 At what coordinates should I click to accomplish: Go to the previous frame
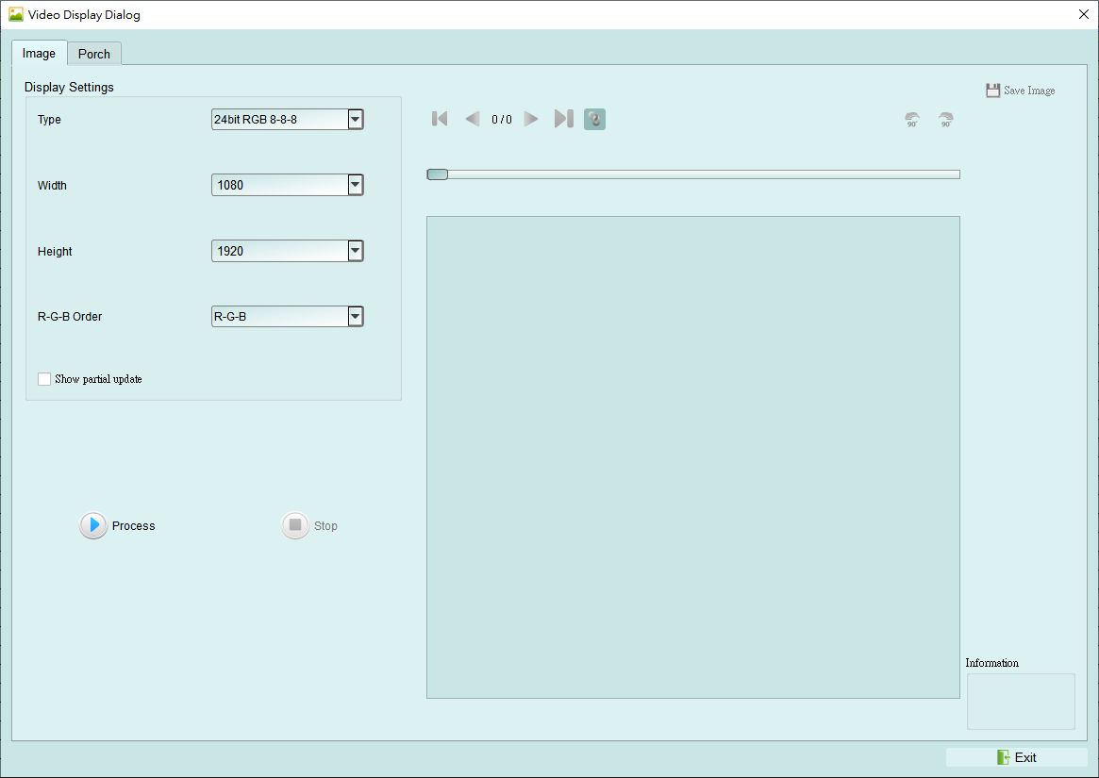click(473, 119)
